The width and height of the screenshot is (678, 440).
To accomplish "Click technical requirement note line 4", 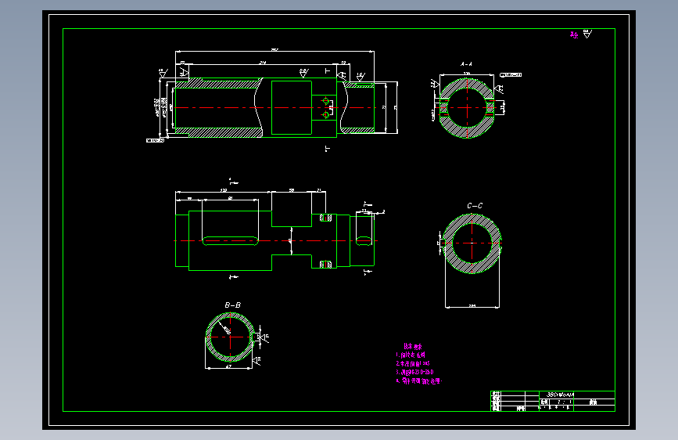I will coord(419,381).
